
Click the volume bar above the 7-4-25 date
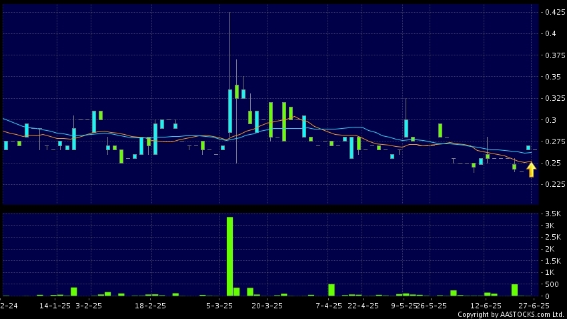332,290
